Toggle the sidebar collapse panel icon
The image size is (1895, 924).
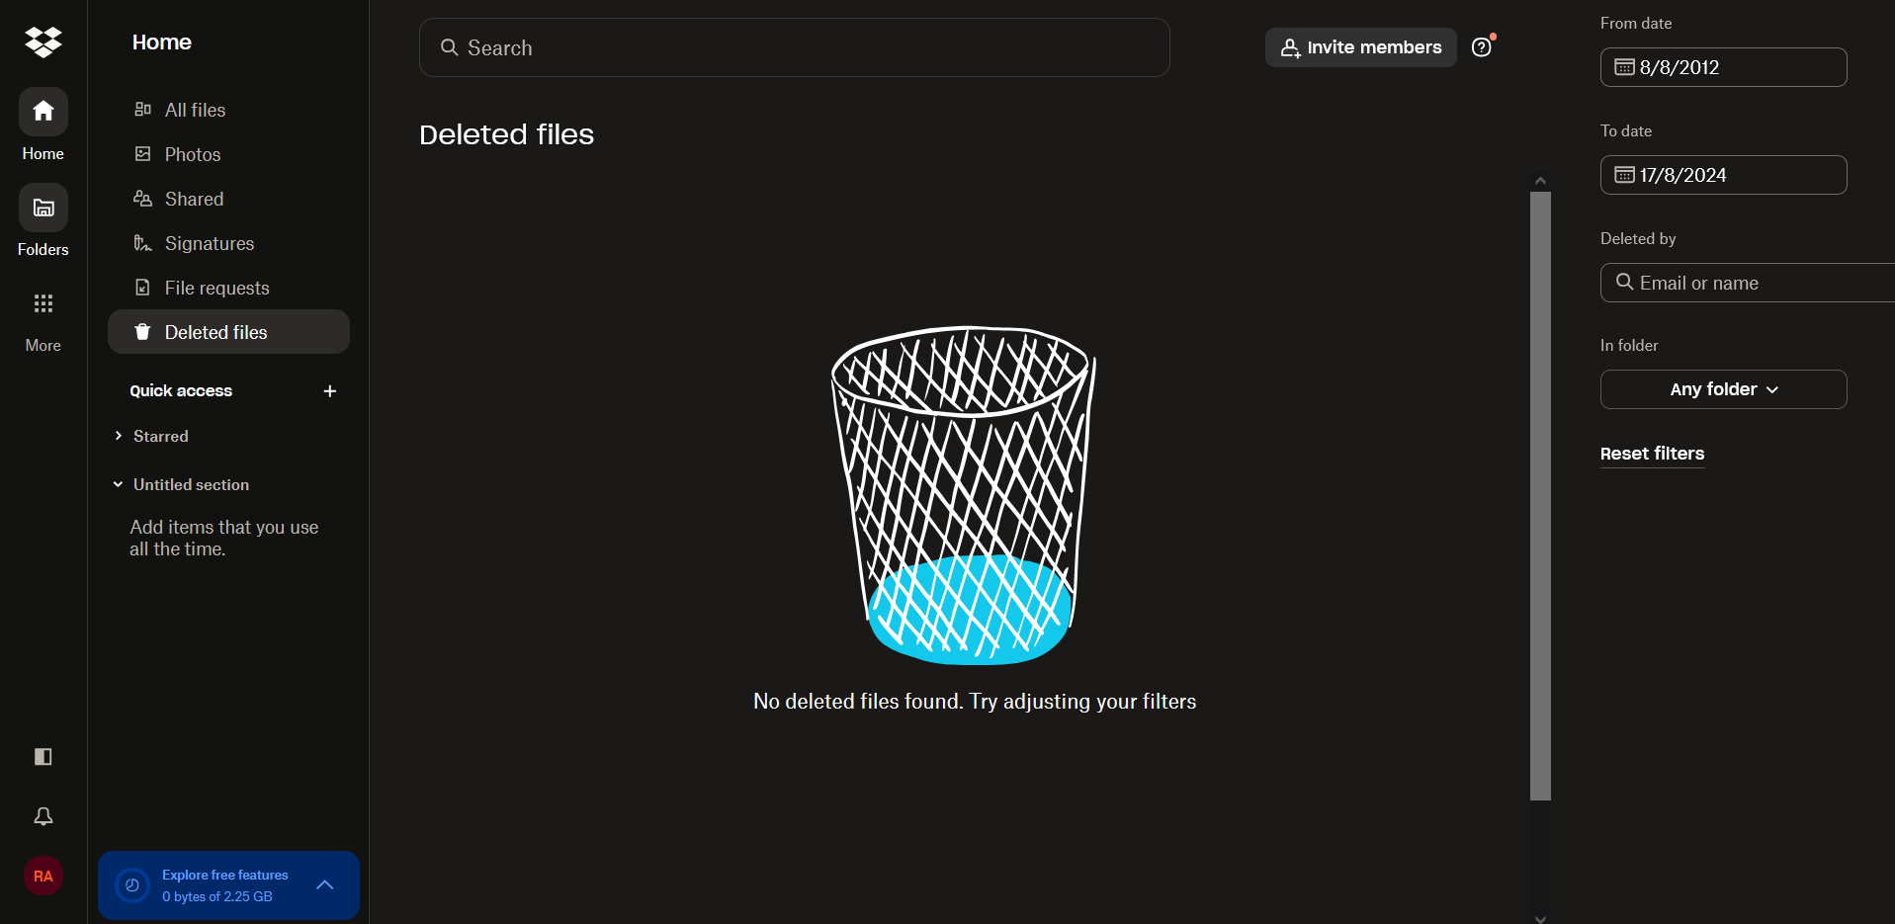click(x=43, y=757)
